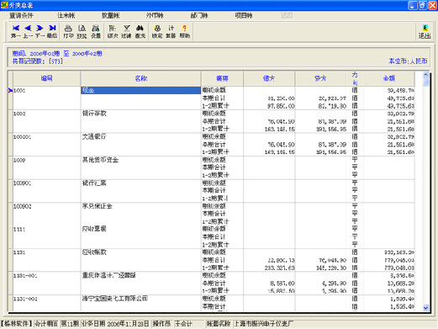Go to the first record (第一)

pos(16,31)
